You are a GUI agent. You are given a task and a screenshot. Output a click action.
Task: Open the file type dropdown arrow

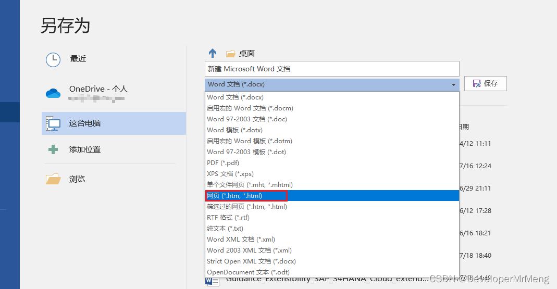[x=453, y=85]
